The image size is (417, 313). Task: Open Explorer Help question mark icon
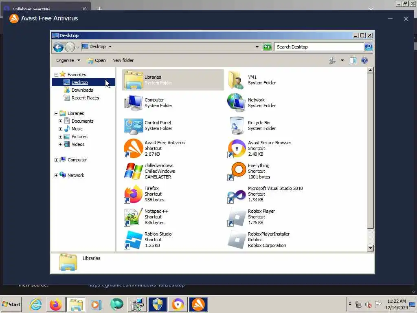click(x=364, y=60)
